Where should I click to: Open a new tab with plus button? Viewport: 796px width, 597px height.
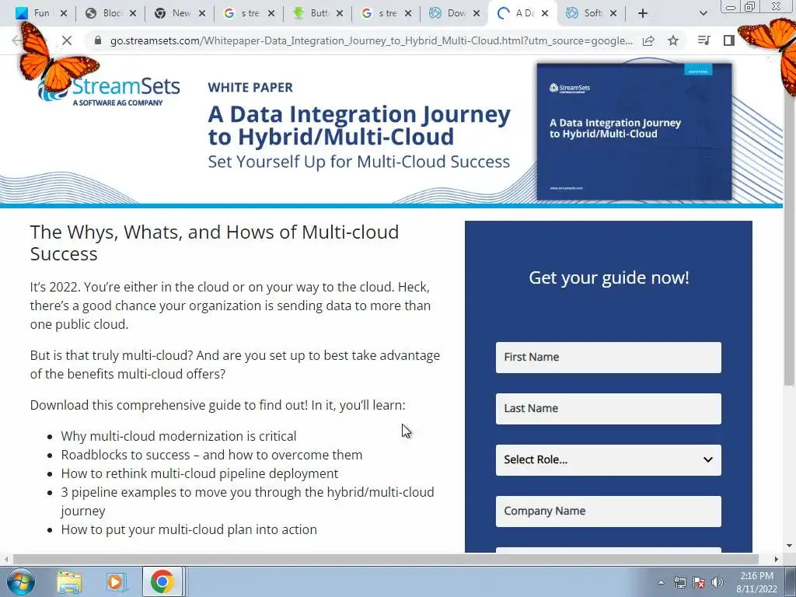[x=643, y=13]
